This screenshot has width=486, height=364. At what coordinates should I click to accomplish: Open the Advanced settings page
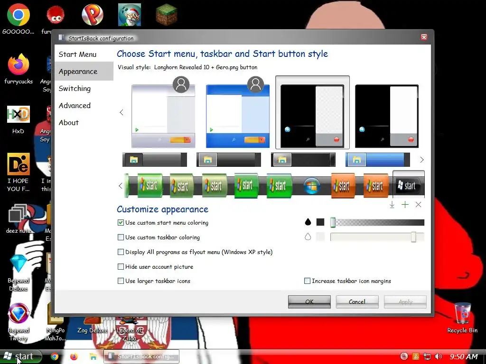(x=75, y=106)
